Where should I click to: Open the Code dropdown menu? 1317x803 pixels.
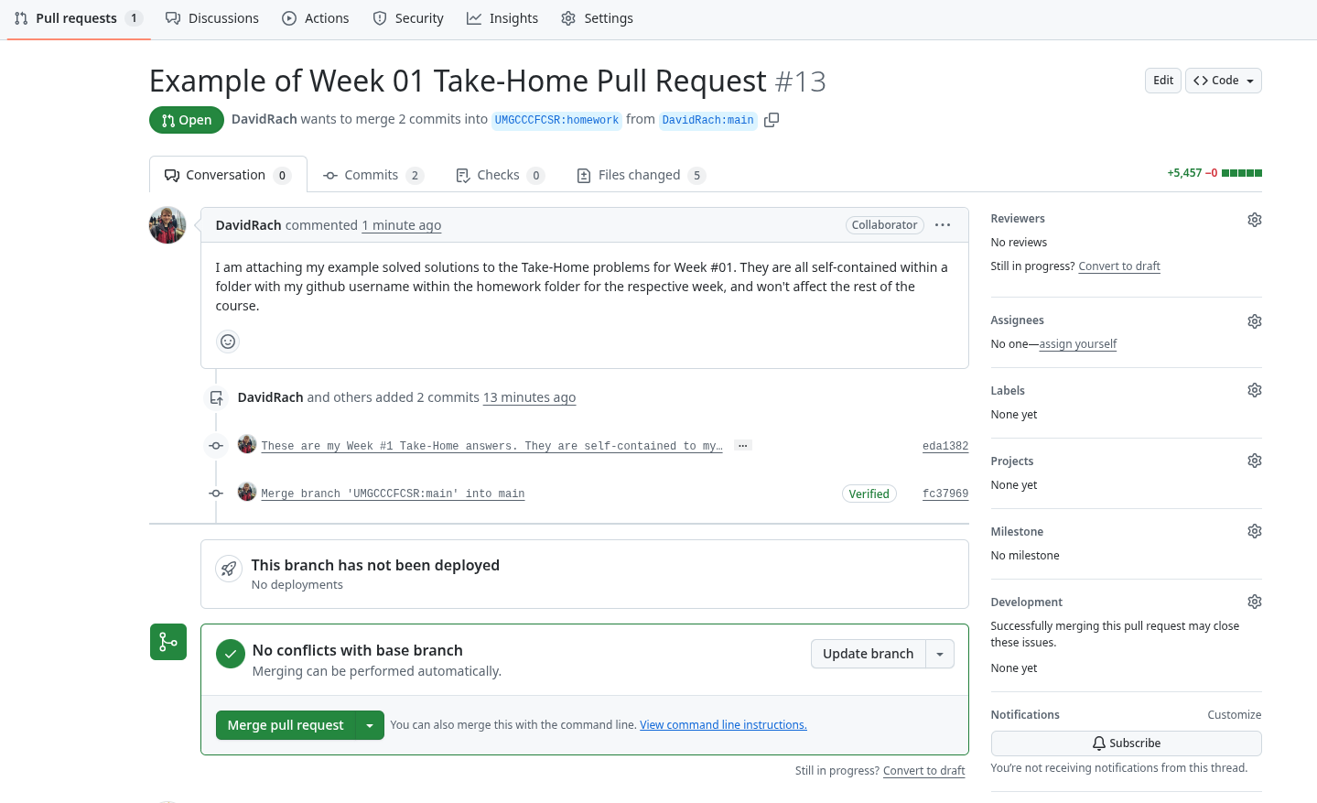1223,81
